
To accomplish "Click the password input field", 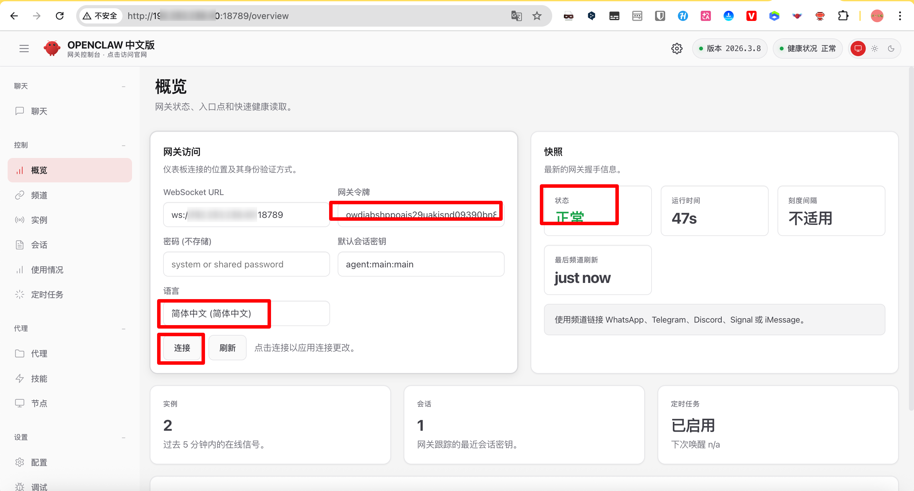I will [x=246, y=264].
